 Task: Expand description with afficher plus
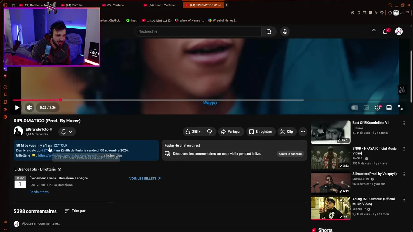(113, 155)
